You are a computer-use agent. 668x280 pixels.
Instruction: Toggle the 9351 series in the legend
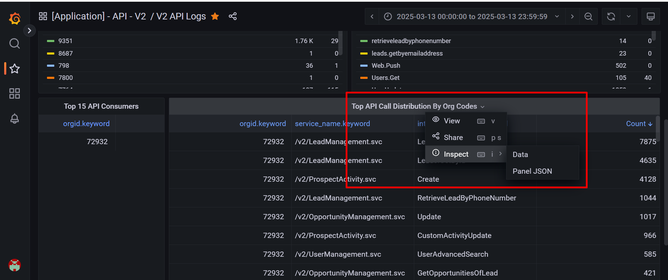65,41
